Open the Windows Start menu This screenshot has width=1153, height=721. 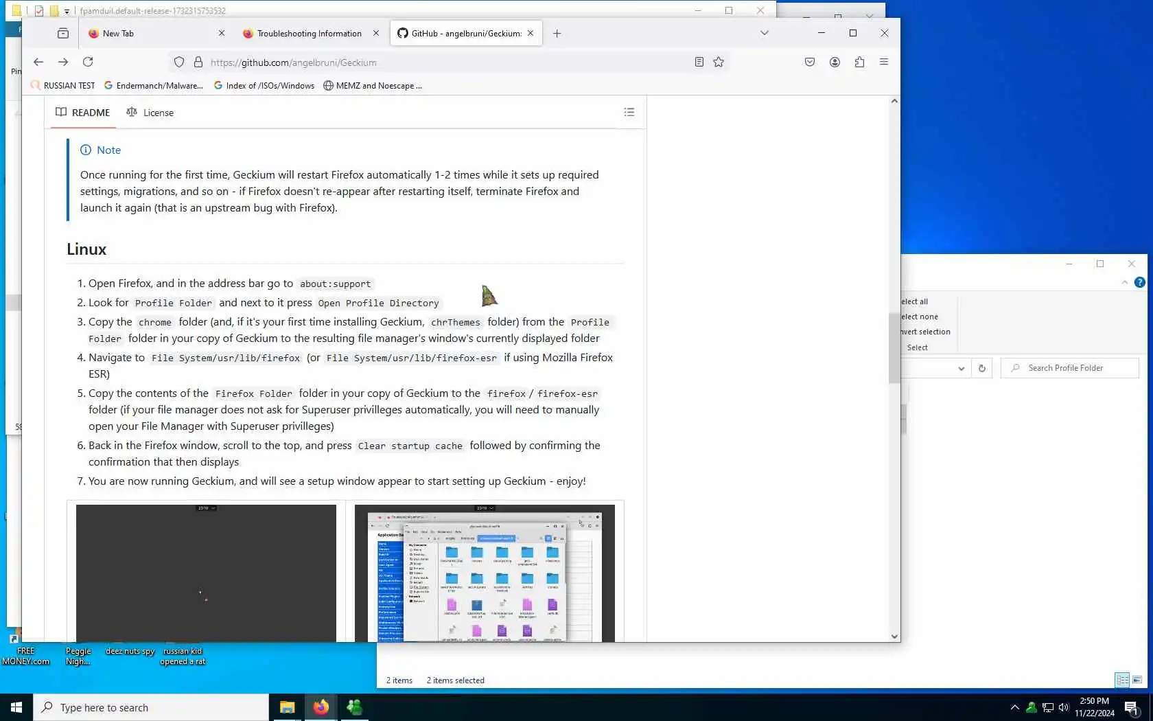tap(16, 707)
